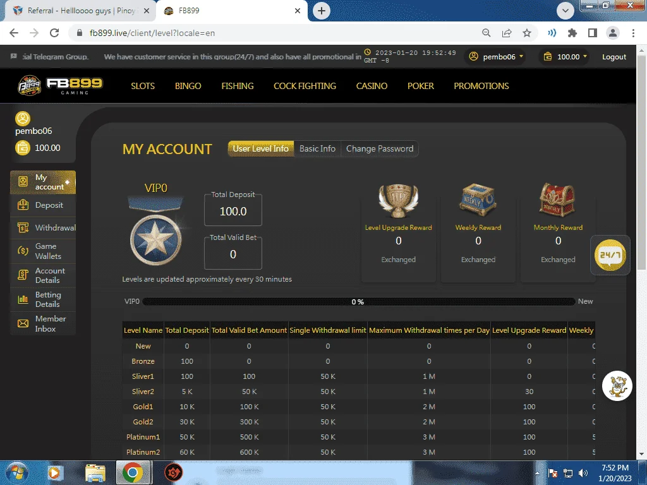Viewport: 647px width, 485px height.
Task: Open the POKER menu
Action: (421, 86)
